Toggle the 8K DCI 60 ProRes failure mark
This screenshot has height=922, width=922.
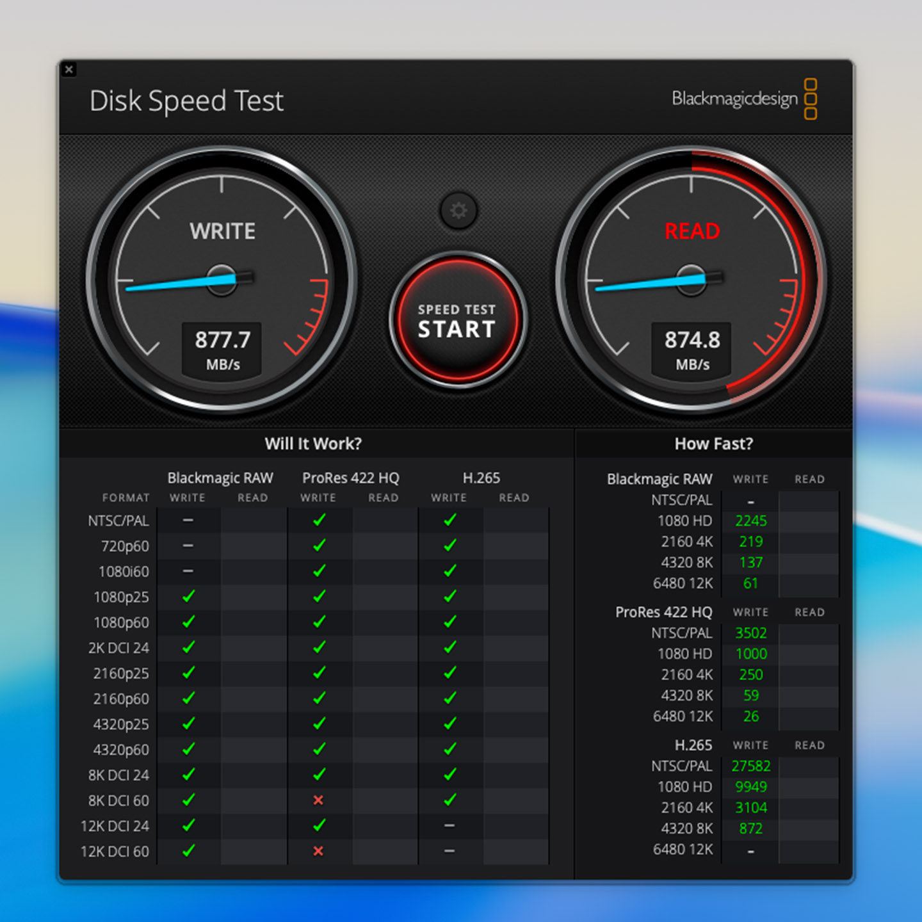[x=318, y=800]
